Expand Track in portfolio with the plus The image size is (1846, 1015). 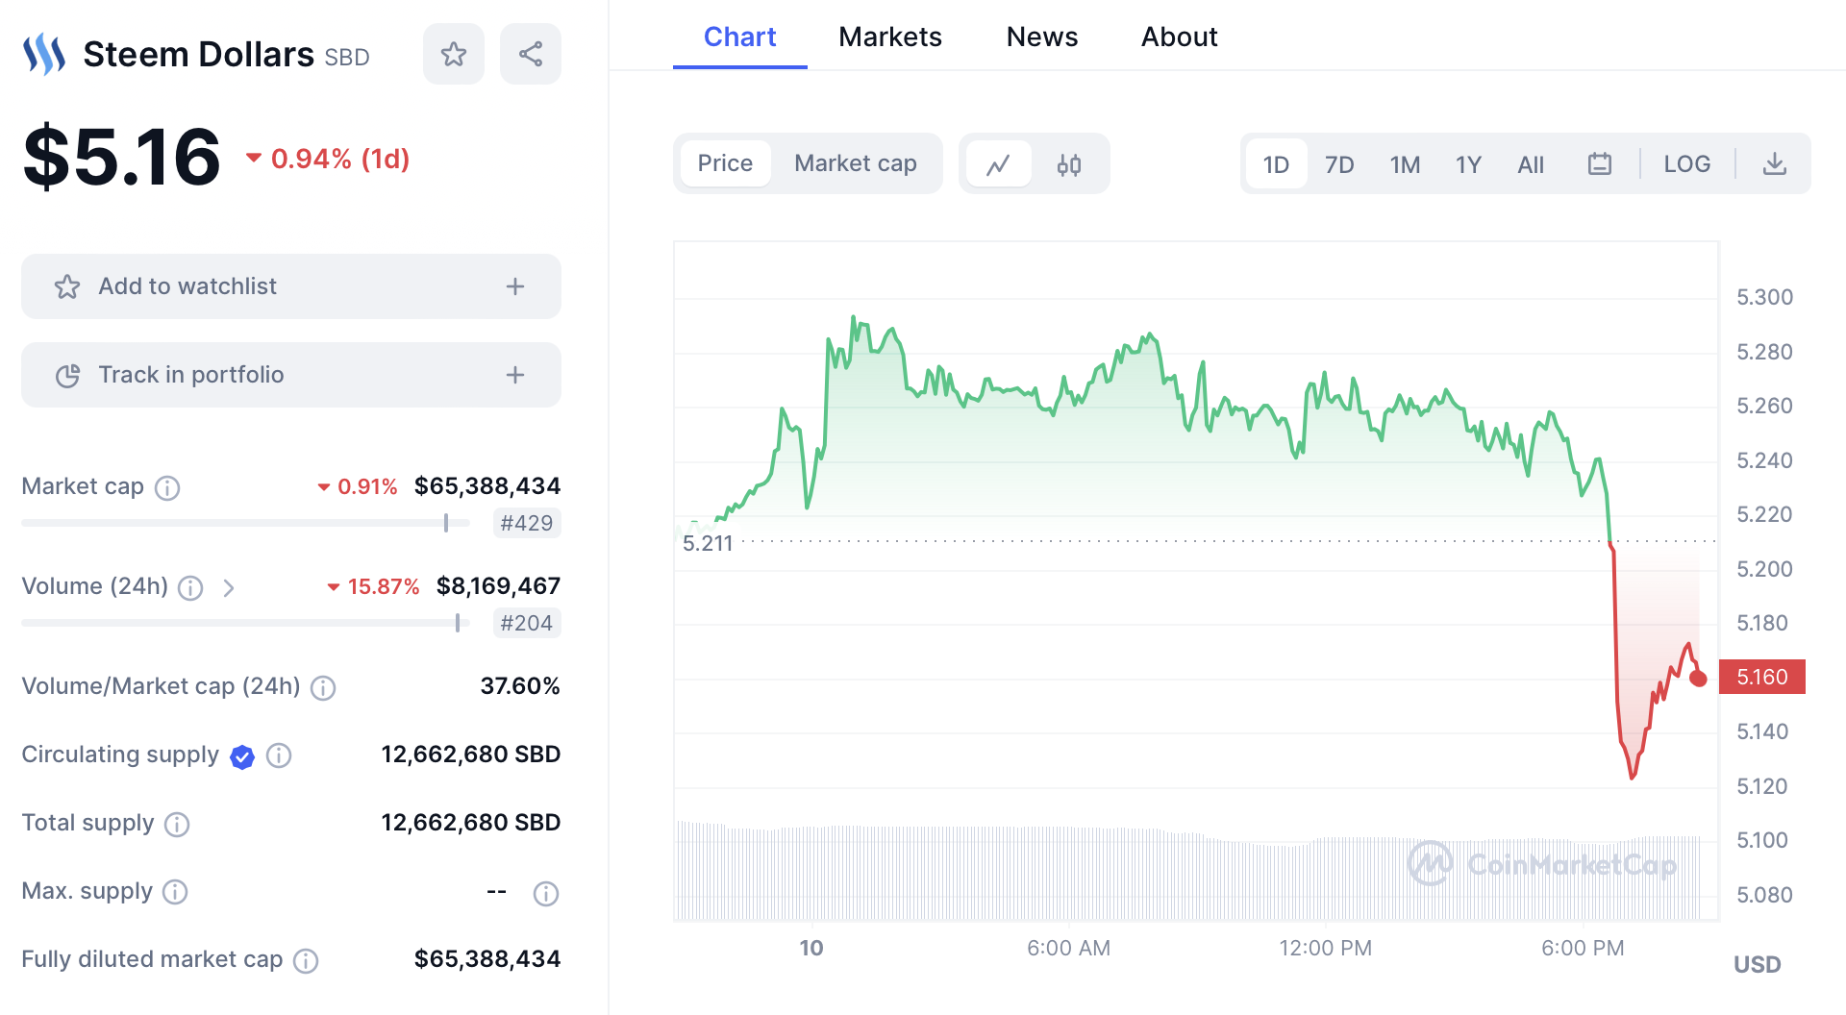click(x=515, y=375)
